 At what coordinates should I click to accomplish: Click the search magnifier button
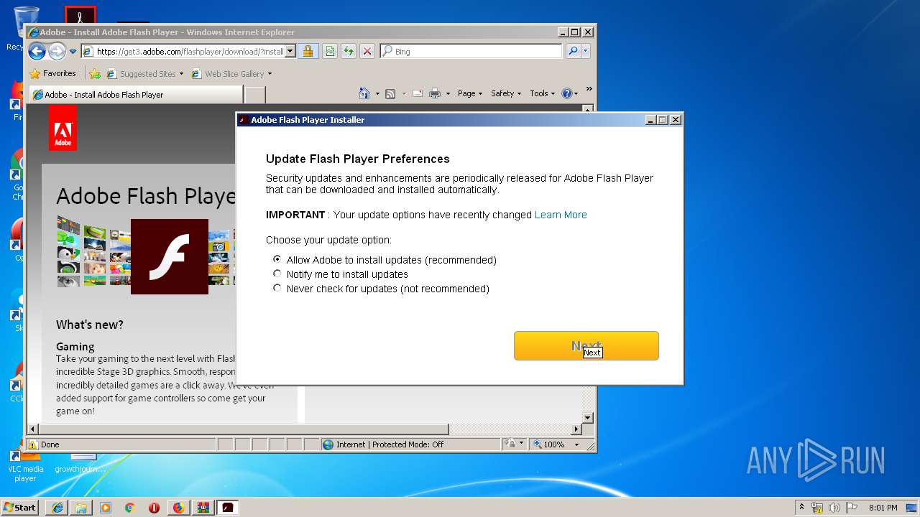[573, 51]
